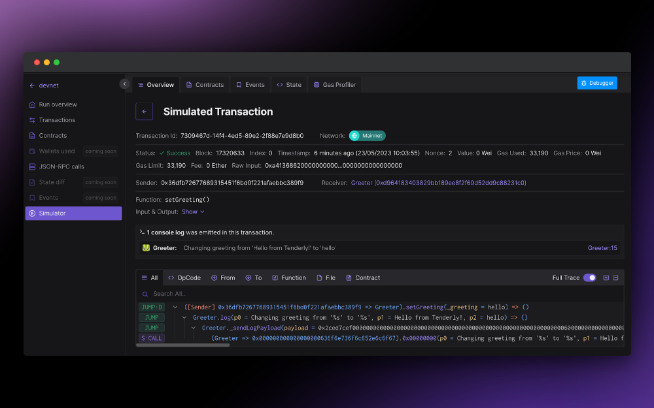This screenshot has width=654, height=408.
Task: Click the JUMP·D opcode badge
Action: pyautogui.click(x=152, y=307)
